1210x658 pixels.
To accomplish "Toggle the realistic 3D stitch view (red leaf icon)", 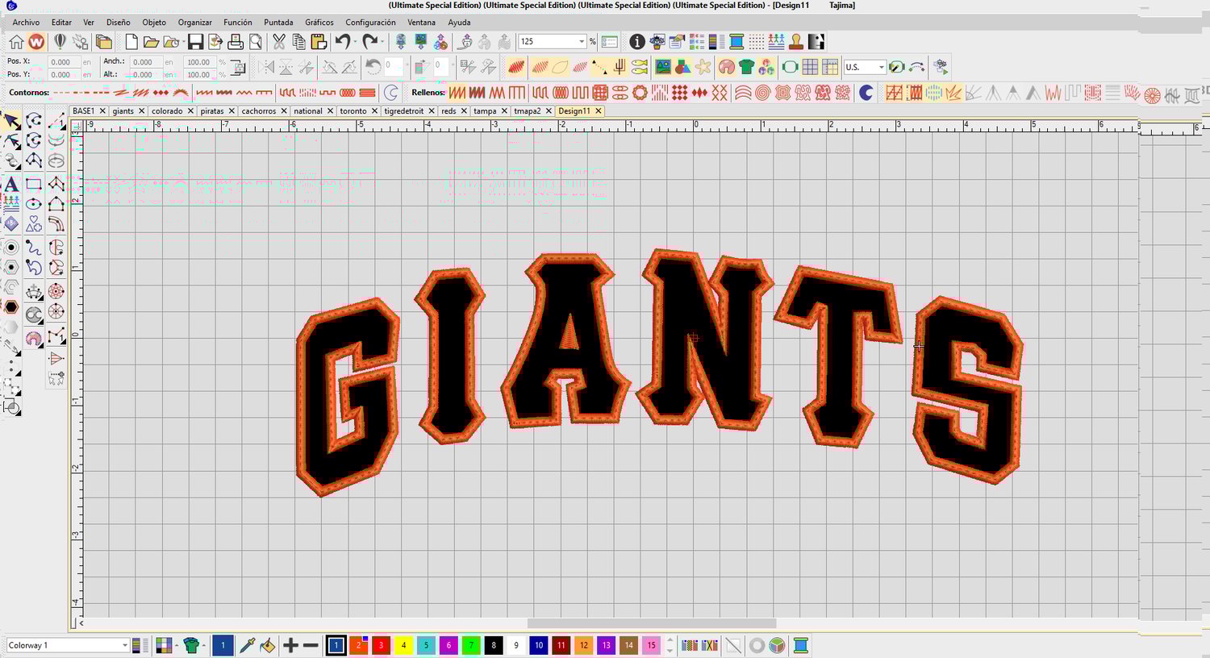I will pos(516,67).
